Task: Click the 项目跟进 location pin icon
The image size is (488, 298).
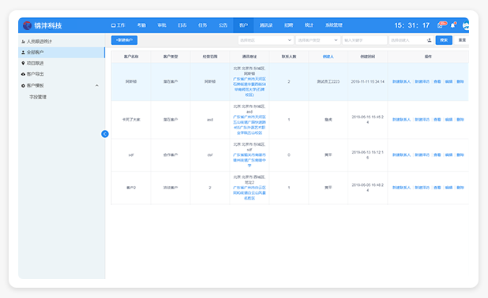Action: (x=23, y=63)
